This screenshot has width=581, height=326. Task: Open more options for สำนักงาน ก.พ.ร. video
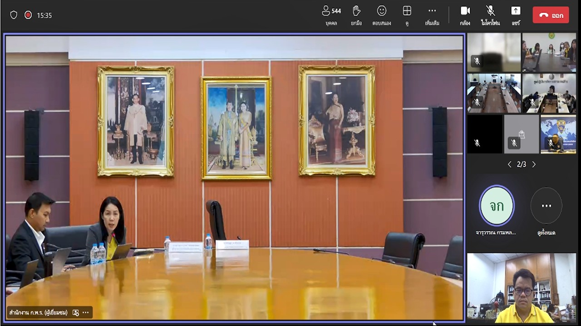tap(86, 312)
